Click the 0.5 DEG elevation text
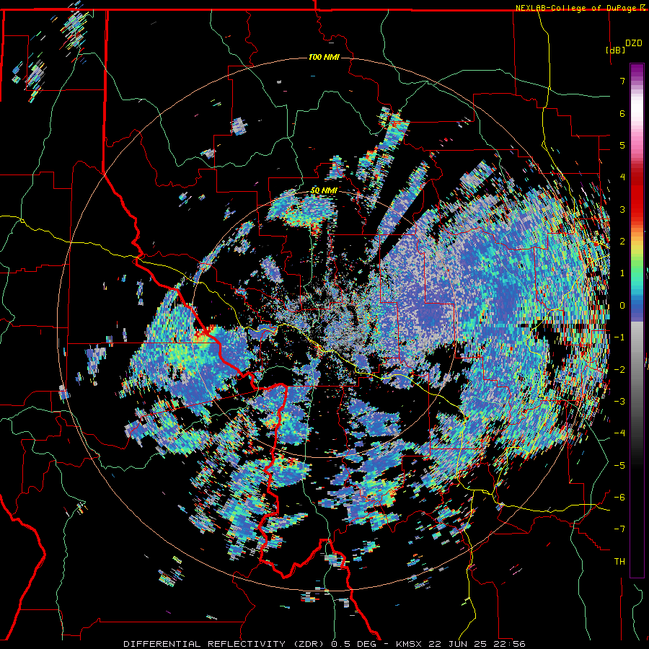 354,644
